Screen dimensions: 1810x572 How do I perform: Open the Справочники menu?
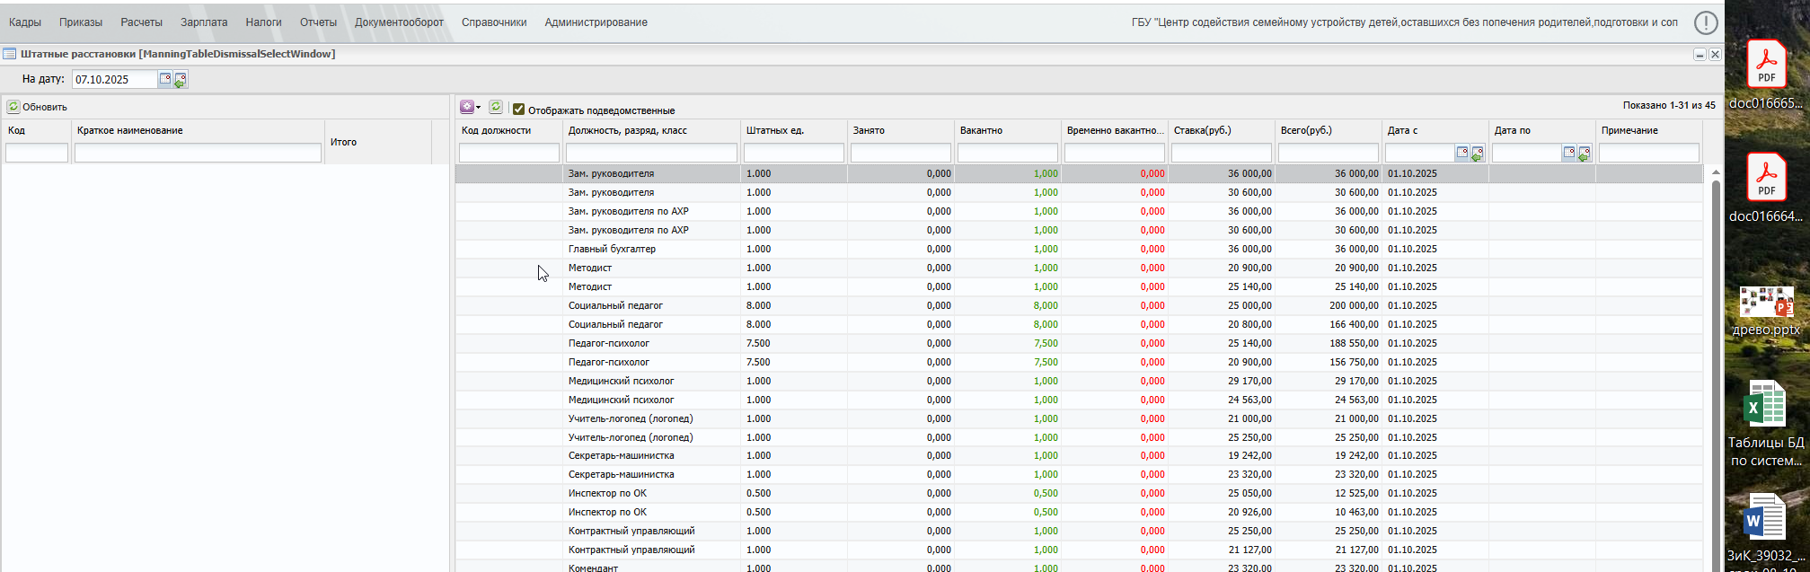[494, 22]
